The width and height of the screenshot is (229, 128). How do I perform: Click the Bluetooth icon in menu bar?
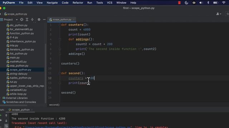point(208,2)
